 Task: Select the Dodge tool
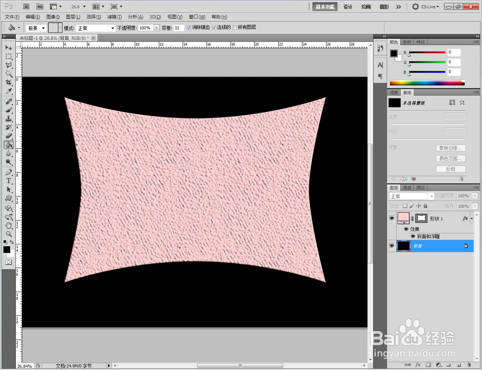coord(9,162)
